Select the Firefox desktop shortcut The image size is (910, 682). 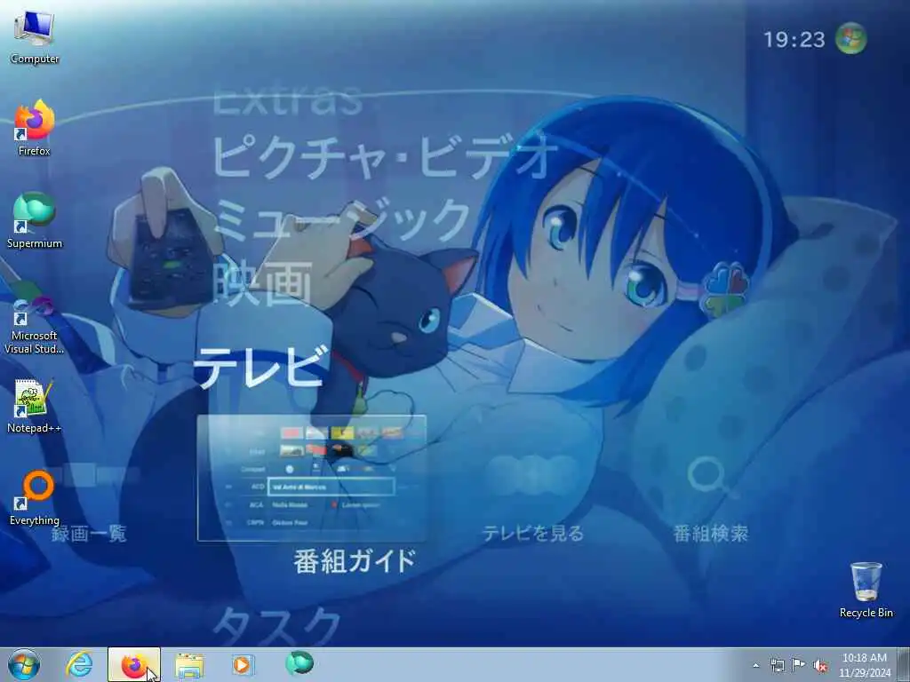click(x=35, y=128)
